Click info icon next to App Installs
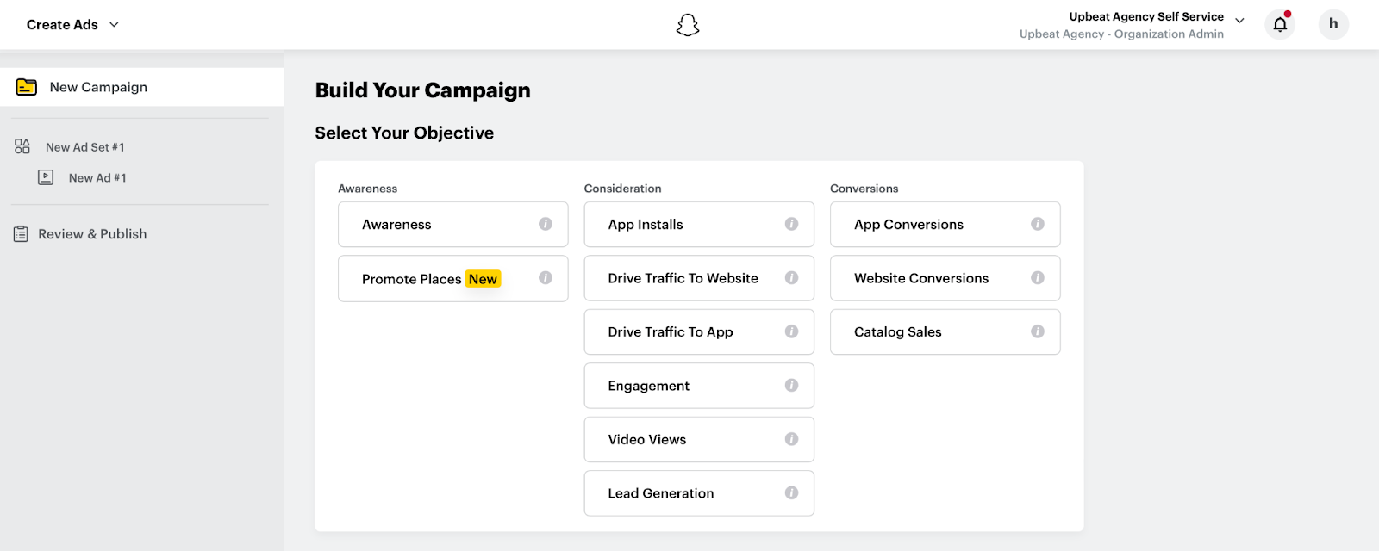 tap(791, 224)
